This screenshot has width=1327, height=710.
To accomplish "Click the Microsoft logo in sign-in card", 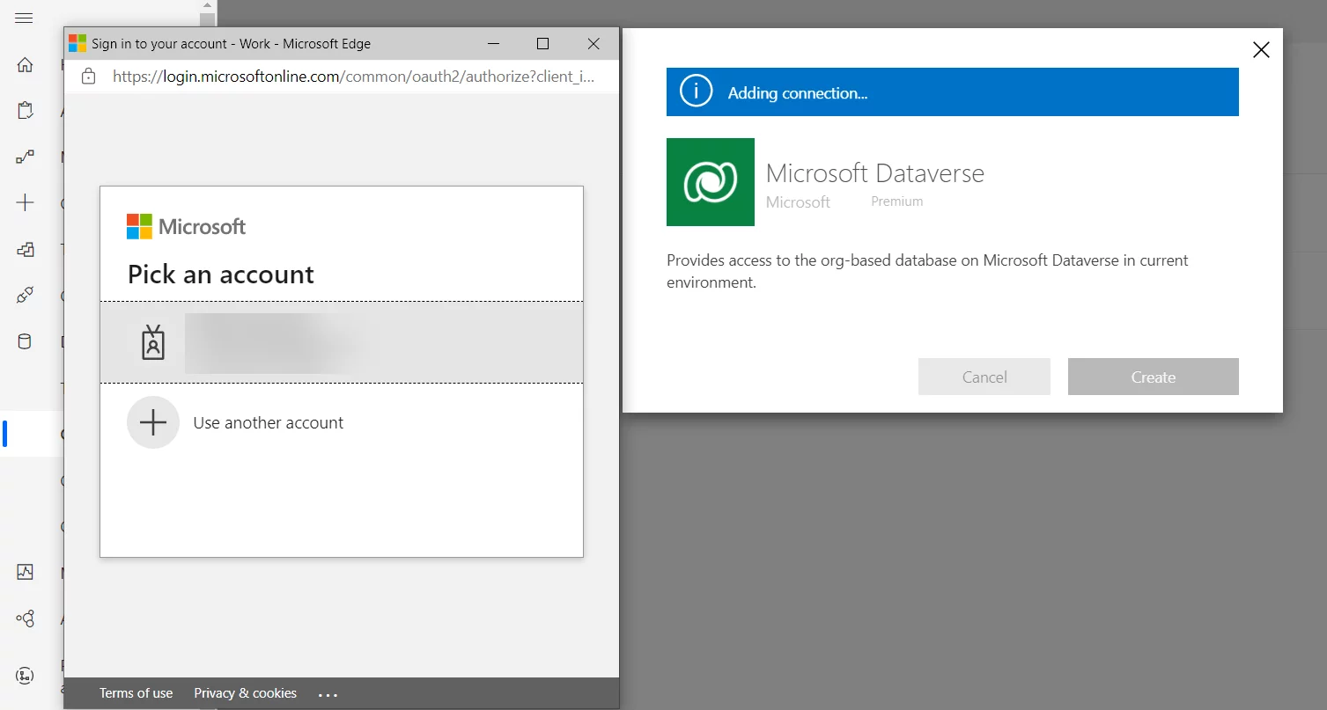I will click(186, 226).
